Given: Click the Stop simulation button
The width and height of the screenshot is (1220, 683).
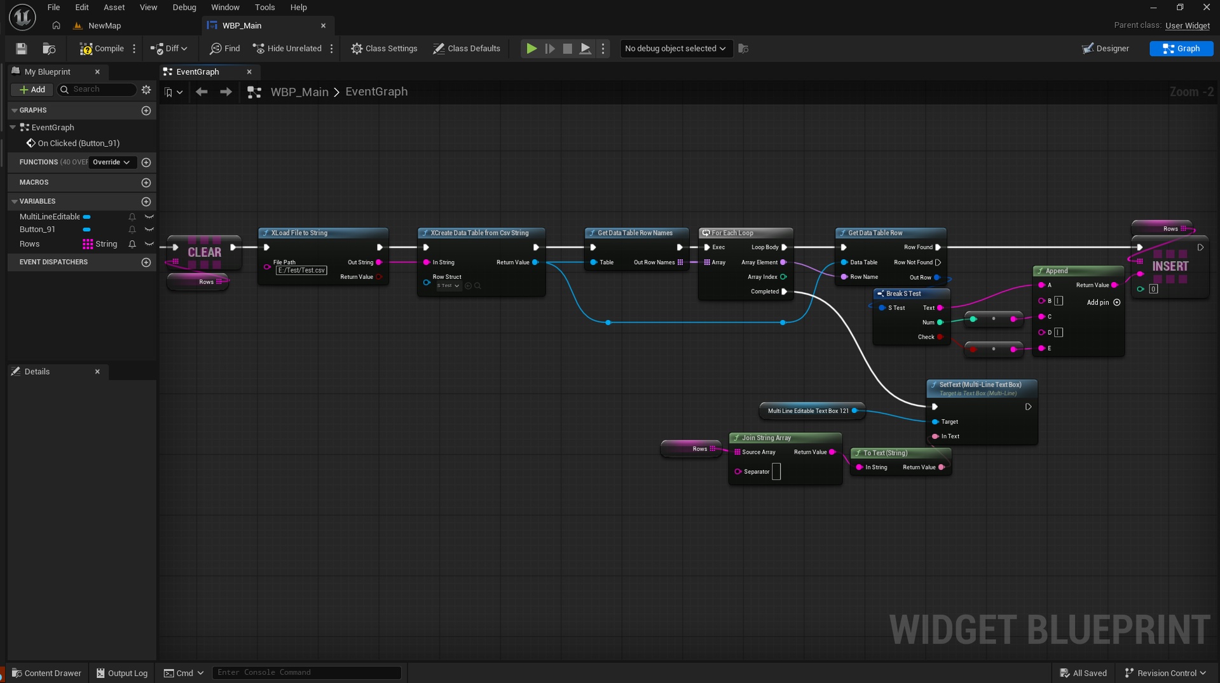Looking at the screenshot, I should click(x=568, y=48).
